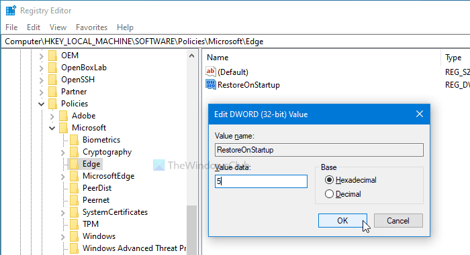Expand the OpenBoxLab key
The width and height of the screenshot is (470, 255).
pyautogui.click(x=42, y=68)
